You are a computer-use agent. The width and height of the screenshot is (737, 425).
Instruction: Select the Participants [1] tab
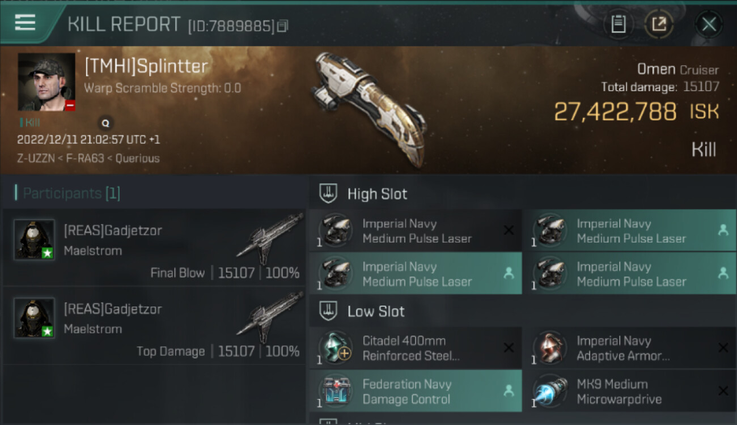point(67,193)
